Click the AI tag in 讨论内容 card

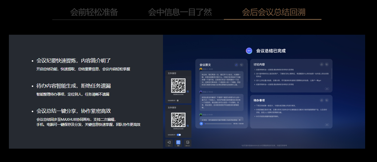(x=327, y=89)
